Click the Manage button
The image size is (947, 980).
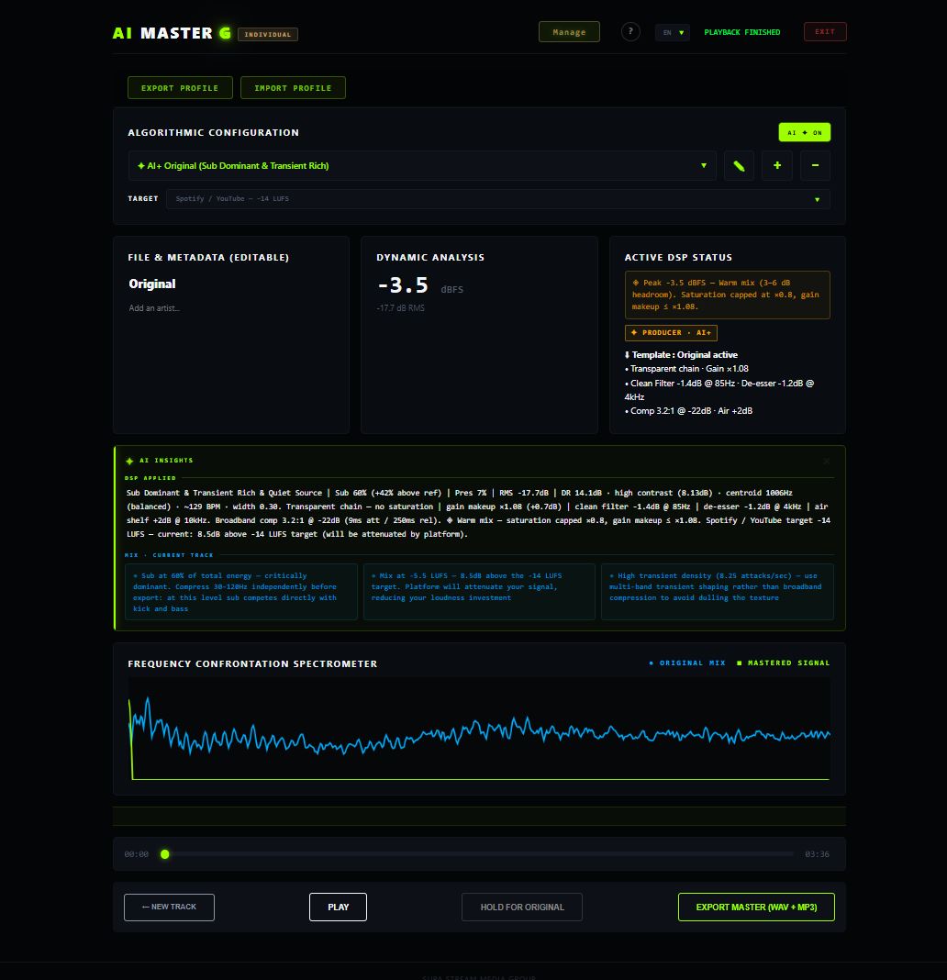tap(570, 32)
